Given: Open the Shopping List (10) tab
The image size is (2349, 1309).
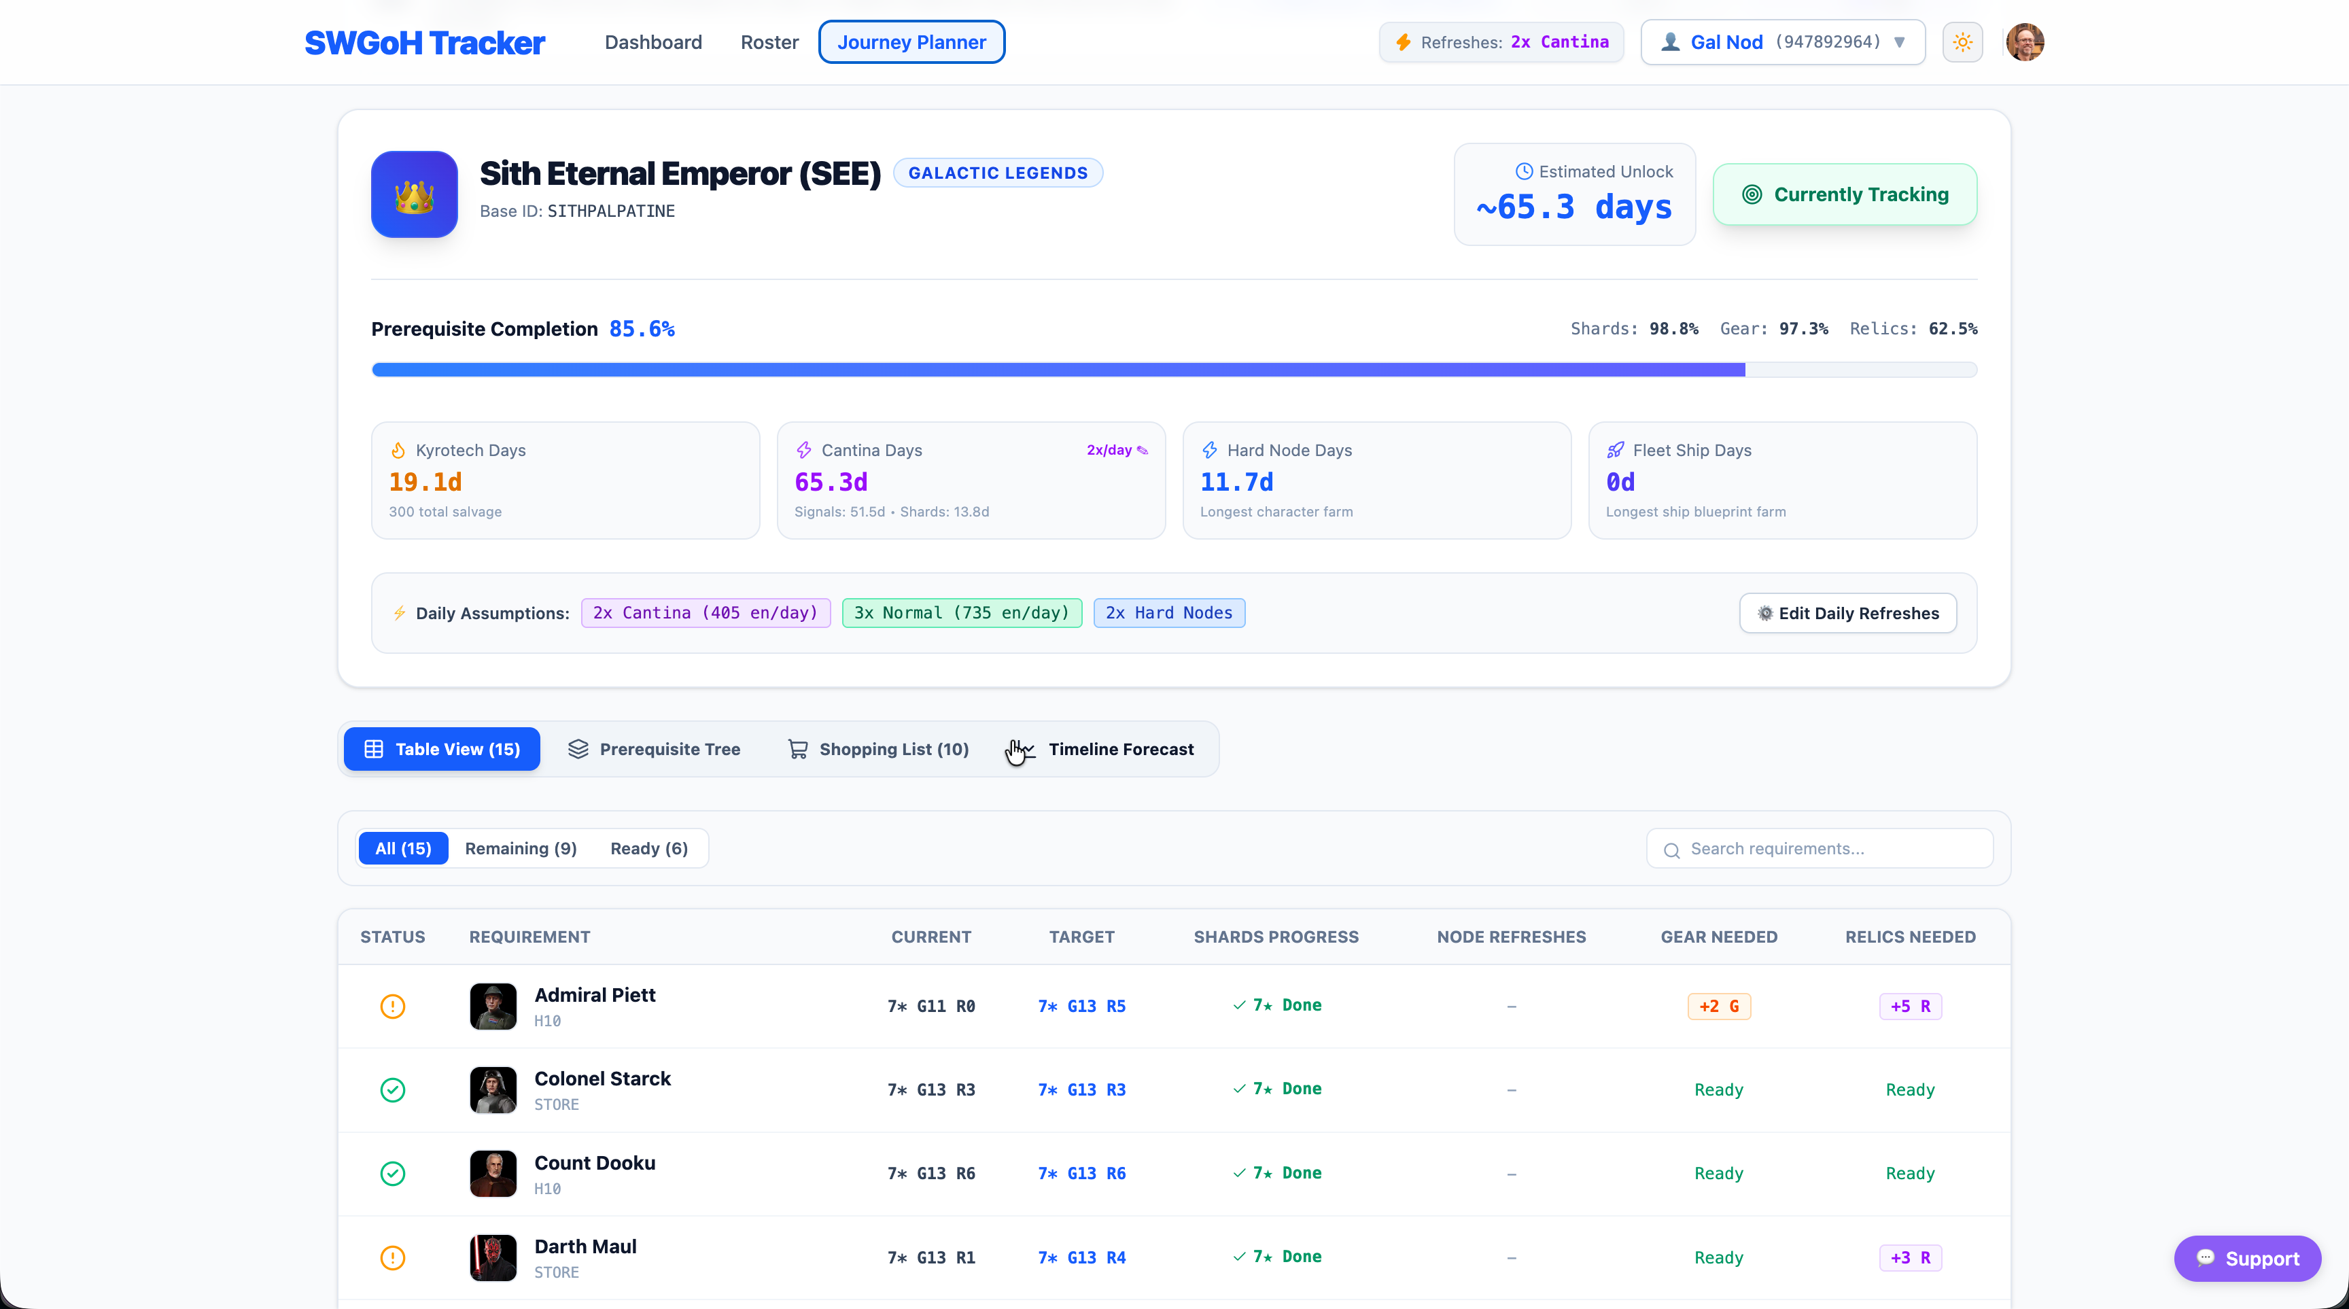Looking at the screenshot, I should 877,749.
